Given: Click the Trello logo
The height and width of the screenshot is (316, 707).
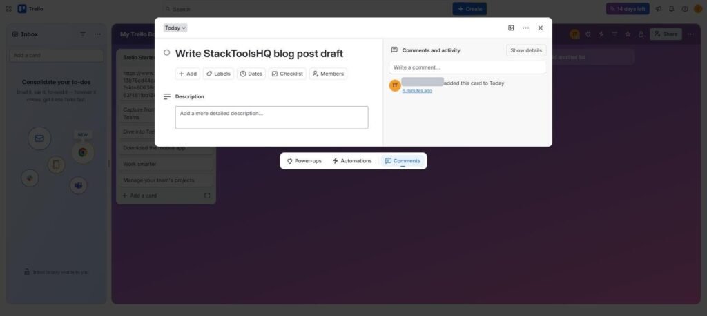Looking at the screenshot, I should (x=30, y=9).
